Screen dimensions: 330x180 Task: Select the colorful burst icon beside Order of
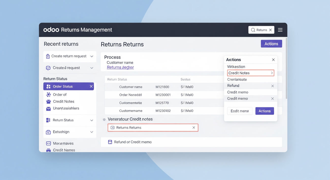pyautogui.click(x=48, y=94)
